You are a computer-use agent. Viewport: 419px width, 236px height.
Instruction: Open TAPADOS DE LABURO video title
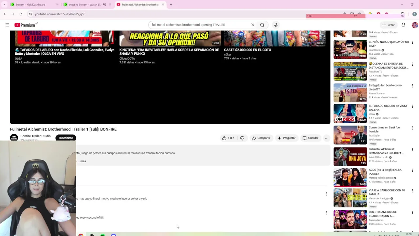64,52
